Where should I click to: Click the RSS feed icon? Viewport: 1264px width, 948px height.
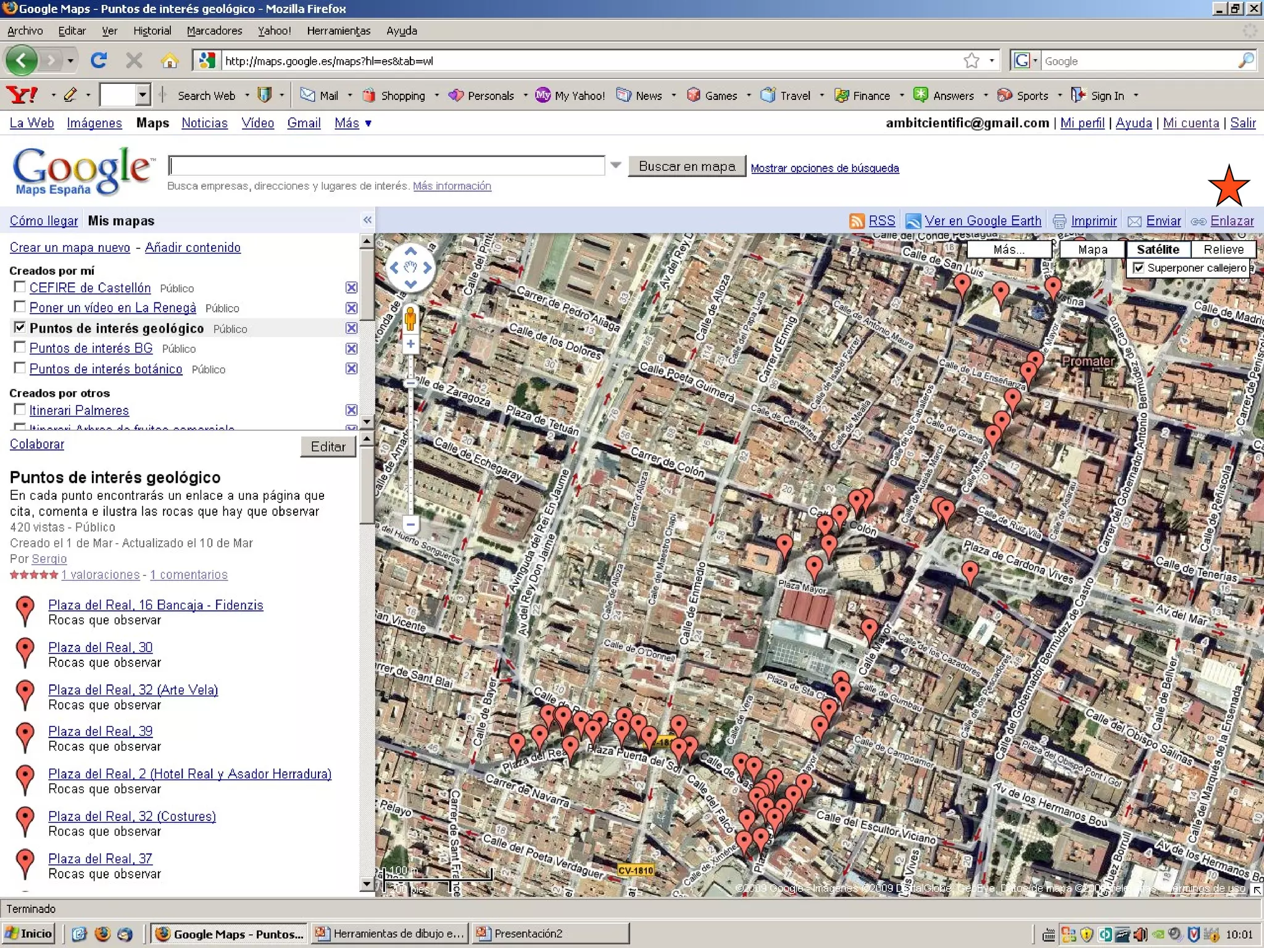(x=857, y=221)
